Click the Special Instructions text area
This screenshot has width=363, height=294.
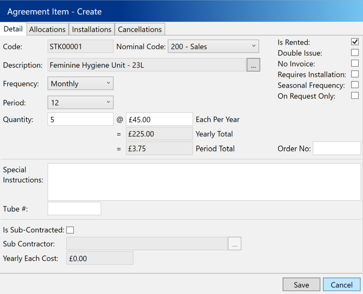click(204, 182)
